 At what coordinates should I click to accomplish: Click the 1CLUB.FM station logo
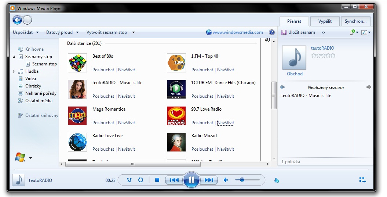pyautogui.click(x=176, y=89)
